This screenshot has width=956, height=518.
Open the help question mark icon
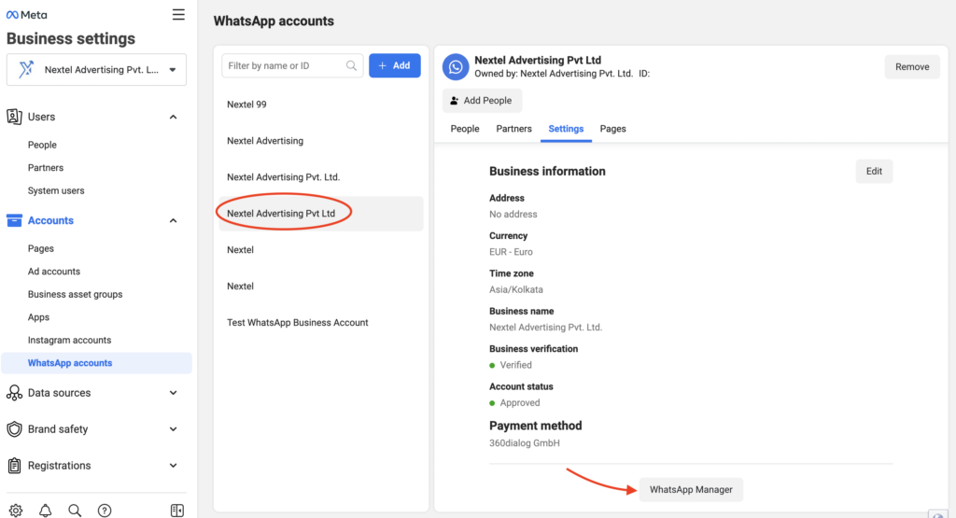coord(105,511)
